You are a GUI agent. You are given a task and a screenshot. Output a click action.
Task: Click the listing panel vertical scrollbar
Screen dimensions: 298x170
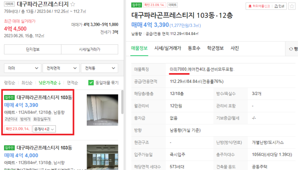(122, 102)
